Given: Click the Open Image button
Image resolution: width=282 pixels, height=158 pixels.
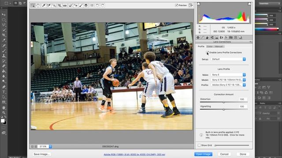Looking at the screenshot, I should (x=203, y=154).
